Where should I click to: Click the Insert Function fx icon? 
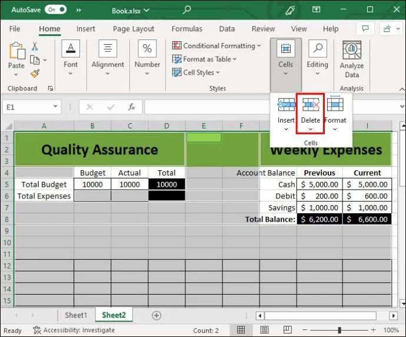(x=132, y=107)
